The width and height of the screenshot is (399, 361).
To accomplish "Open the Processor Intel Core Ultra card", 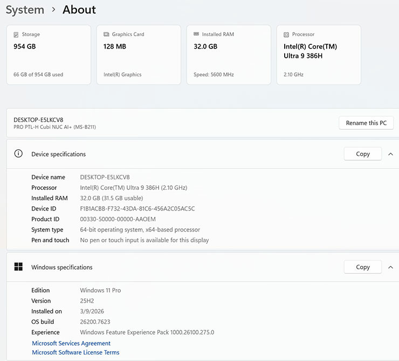I will [x=319, y=55].
